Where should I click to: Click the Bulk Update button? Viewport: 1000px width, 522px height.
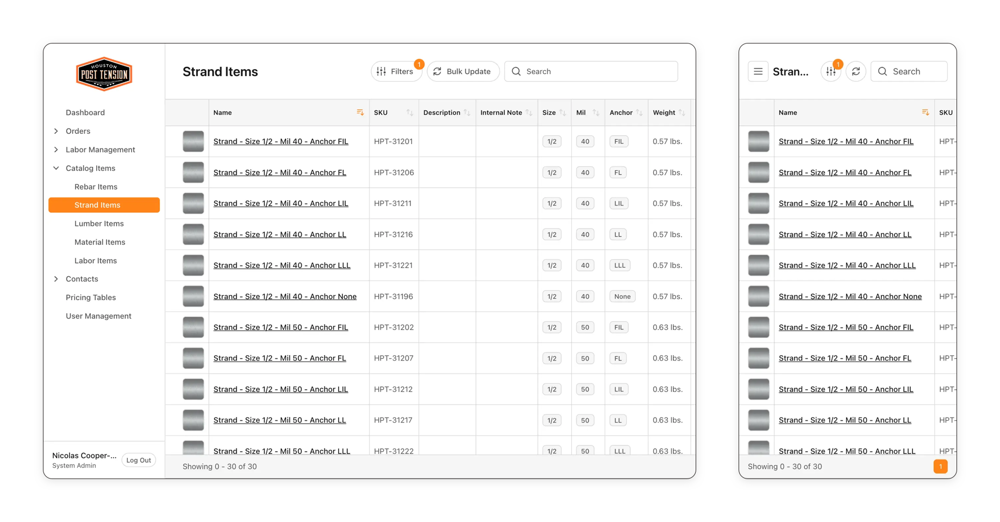coord(463,71)
